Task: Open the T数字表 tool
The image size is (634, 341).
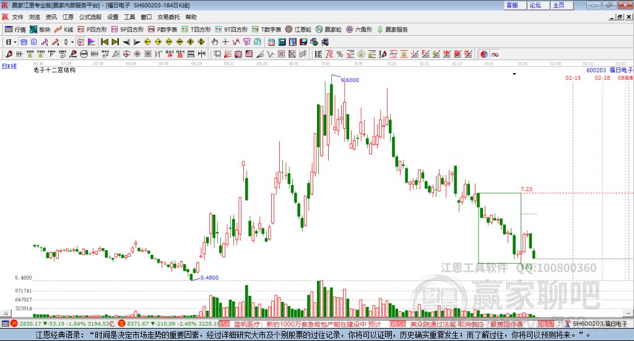Action: click(266, 30)
